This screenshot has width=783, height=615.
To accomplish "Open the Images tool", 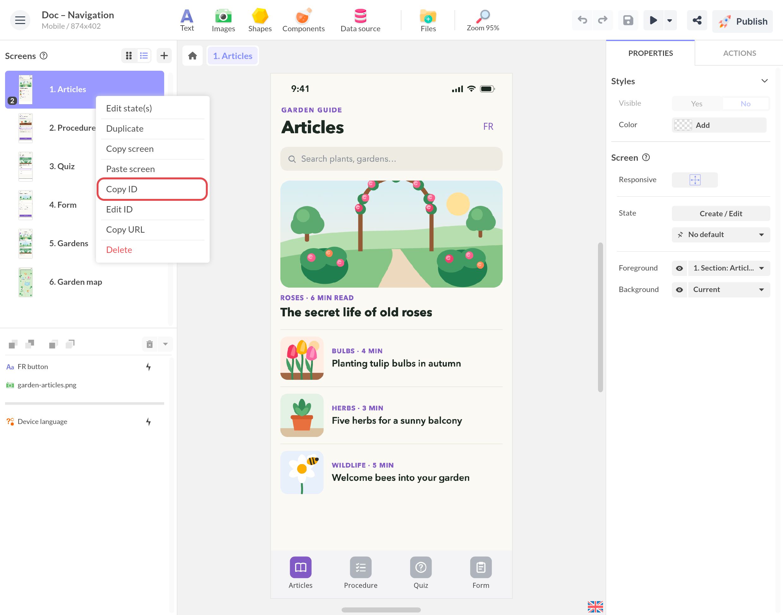I will pyautogui.click(x=223, y=20).
